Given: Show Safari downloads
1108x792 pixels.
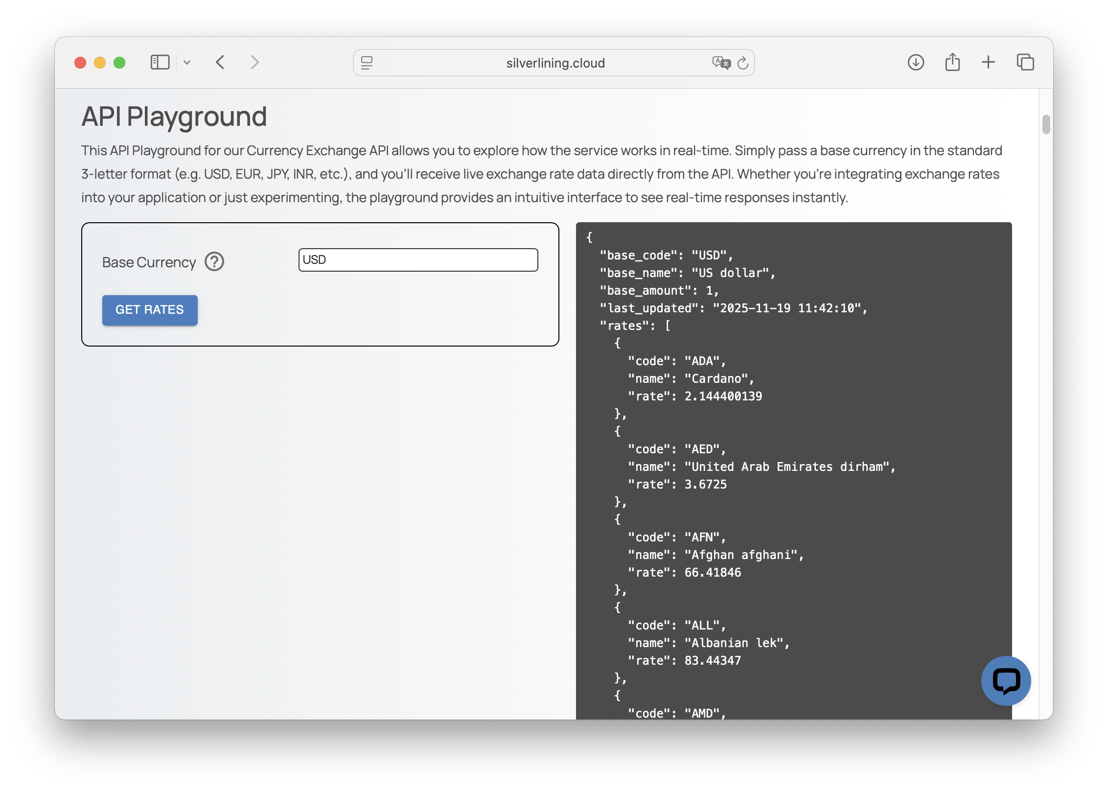Looking at the screenshot, I should [916, 63].
